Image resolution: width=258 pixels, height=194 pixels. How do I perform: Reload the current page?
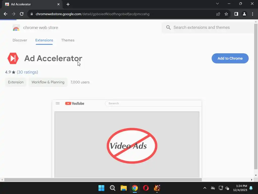22,14
